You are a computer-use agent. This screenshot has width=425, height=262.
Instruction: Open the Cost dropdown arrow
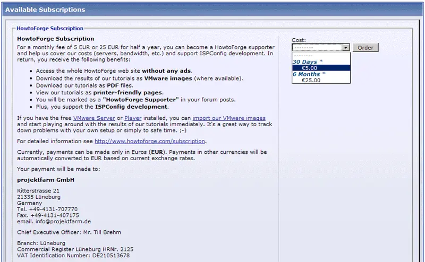point(346,48)
